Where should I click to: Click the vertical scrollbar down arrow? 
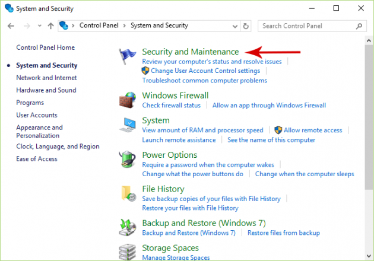tap(369, 256)
